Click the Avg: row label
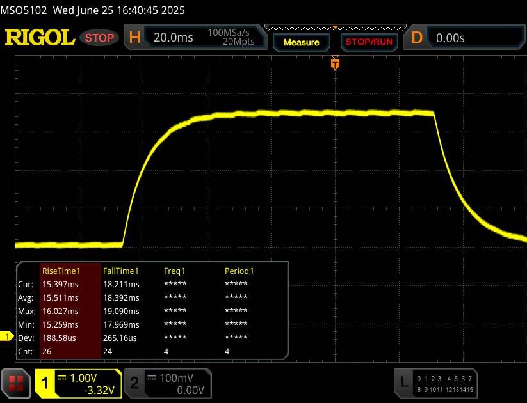527x403 pixels. (26, 297)
